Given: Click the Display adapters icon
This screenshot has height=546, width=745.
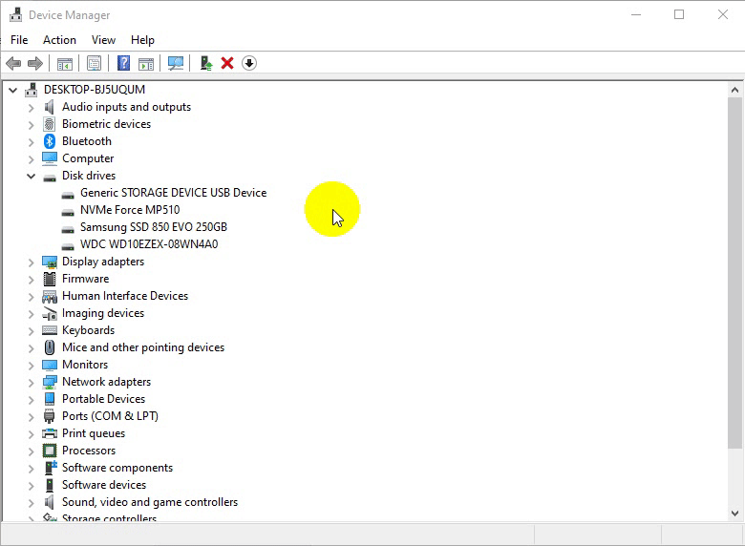Looking at the screenshot, I should pos(50,262).
